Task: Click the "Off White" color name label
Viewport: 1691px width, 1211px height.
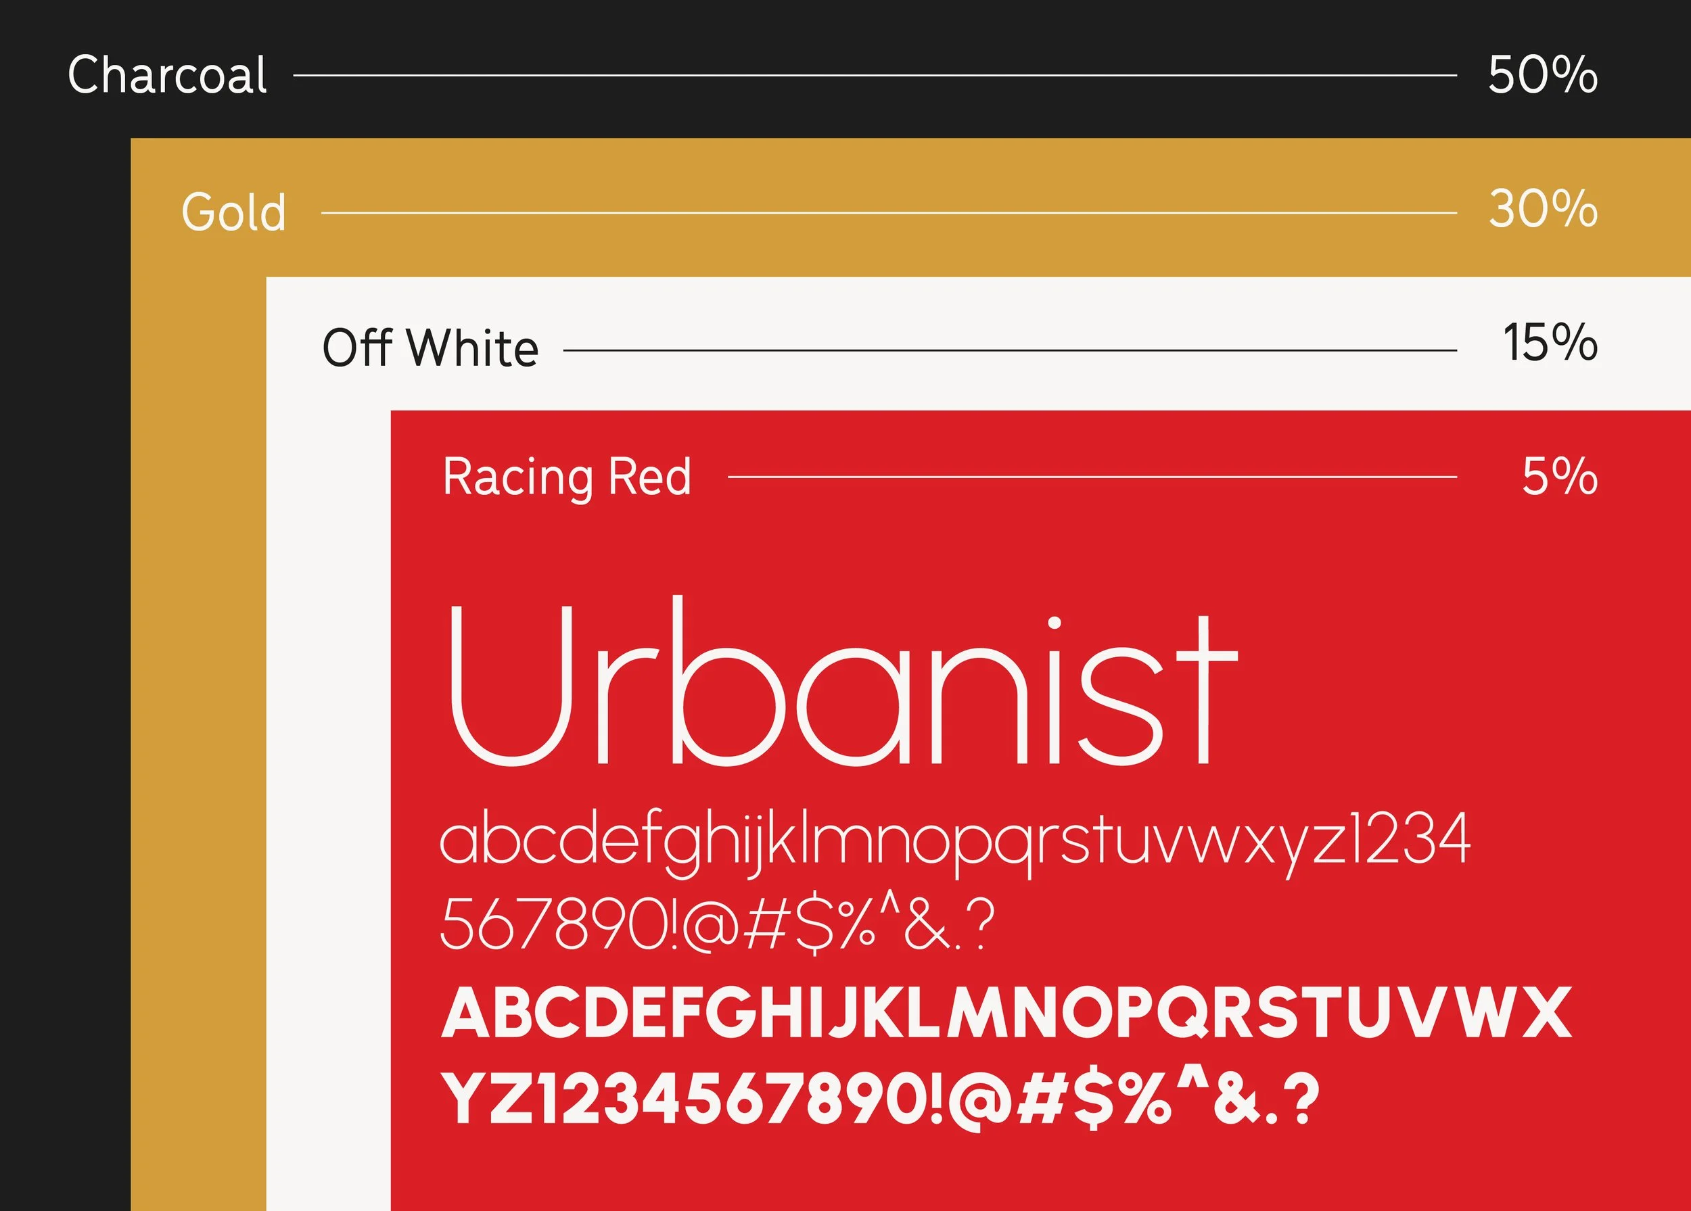Action: click(430, 348)
